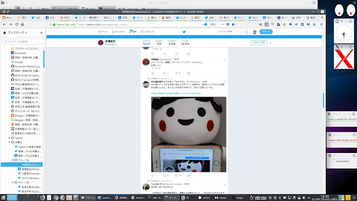
Task: Click the zoom level 80% indicator
Action: [213, 25]
